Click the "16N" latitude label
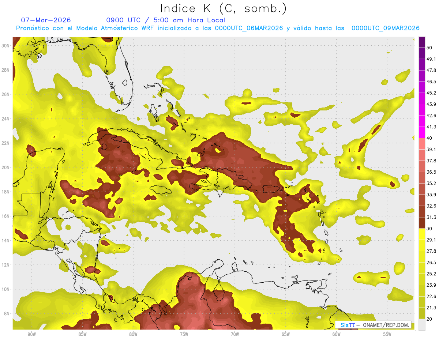 [5, 216]
